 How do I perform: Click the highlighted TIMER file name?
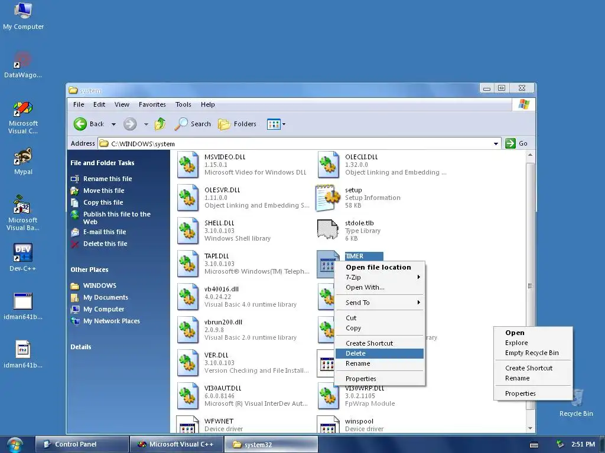tap(364, 256)
